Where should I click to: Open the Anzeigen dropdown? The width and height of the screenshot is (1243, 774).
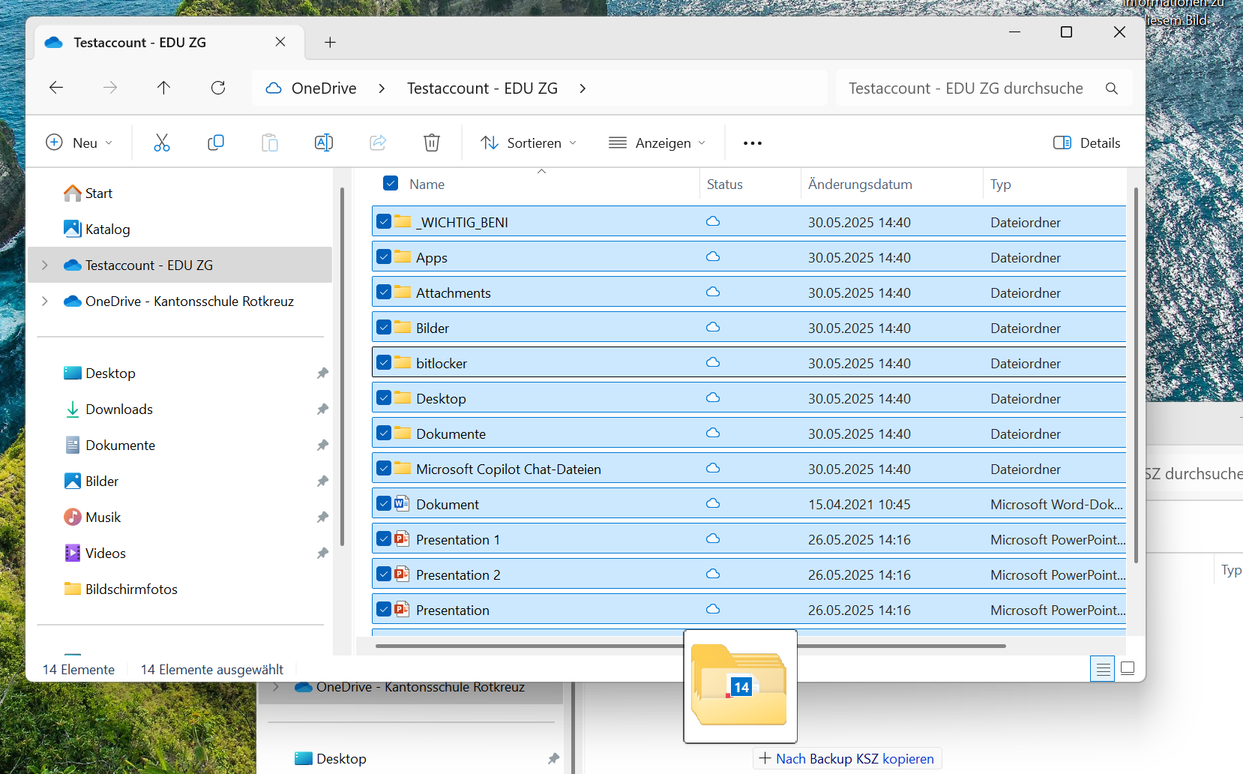(657, 142)
